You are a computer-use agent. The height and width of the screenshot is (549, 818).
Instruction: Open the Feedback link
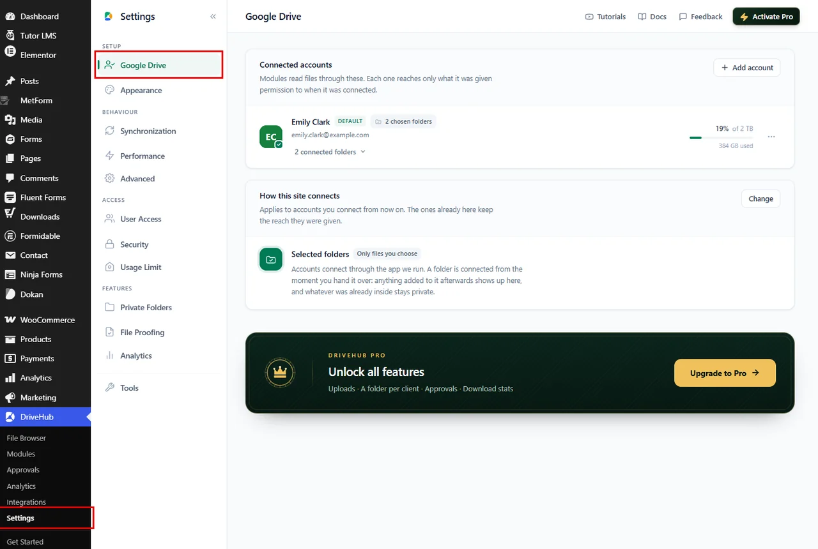pos(700,17)
